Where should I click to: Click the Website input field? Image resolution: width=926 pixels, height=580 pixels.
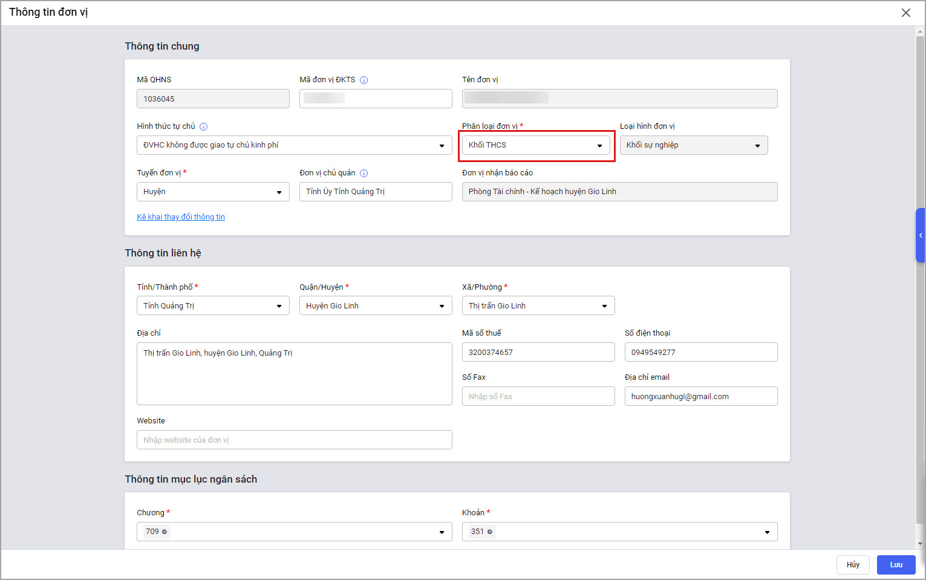(x=294, y=440)
